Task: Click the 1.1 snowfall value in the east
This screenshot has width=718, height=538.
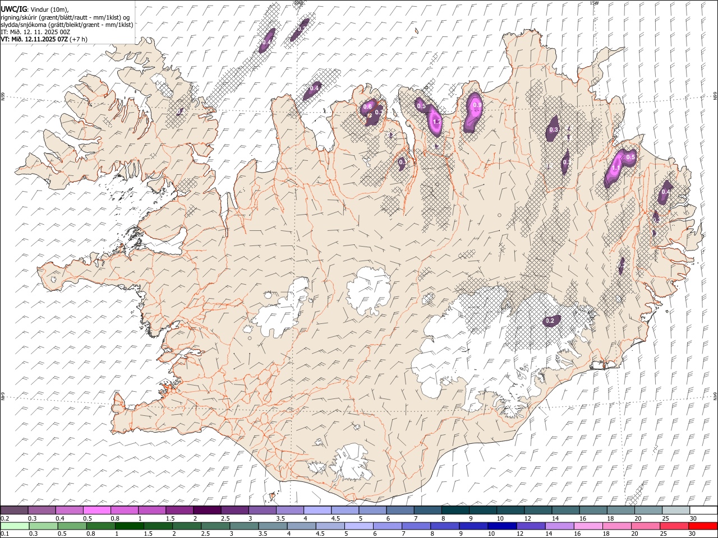Action: pyautogui.click(x=615, y=168)
